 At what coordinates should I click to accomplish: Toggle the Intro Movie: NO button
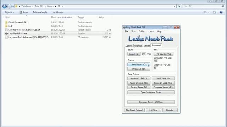(139, 65)
